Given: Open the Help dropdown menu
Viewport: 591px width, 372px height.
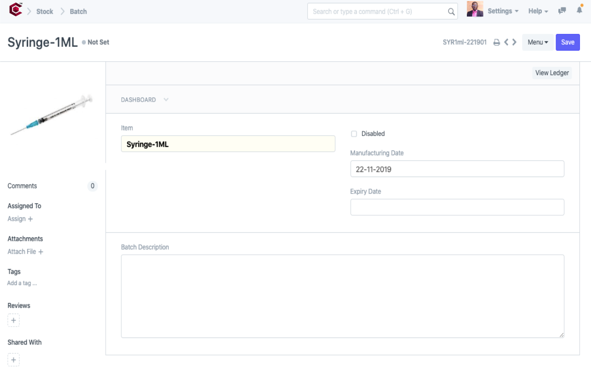Looking at the screenshot, I should [x=538, y=11].
